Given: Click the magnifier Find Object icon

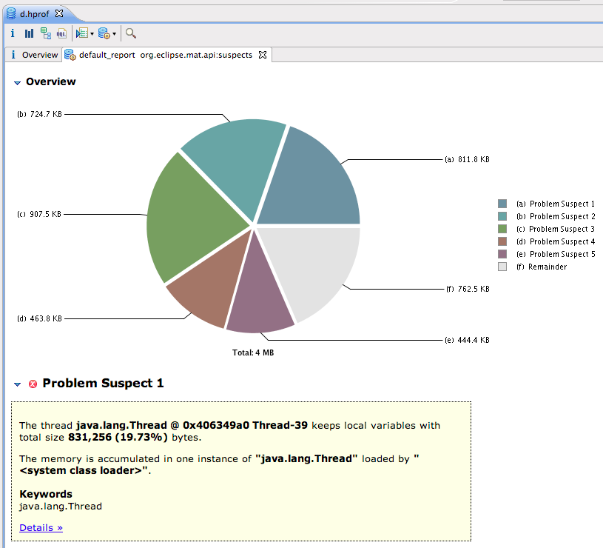Looking at the screenshot, I should (x=131, y=33).
